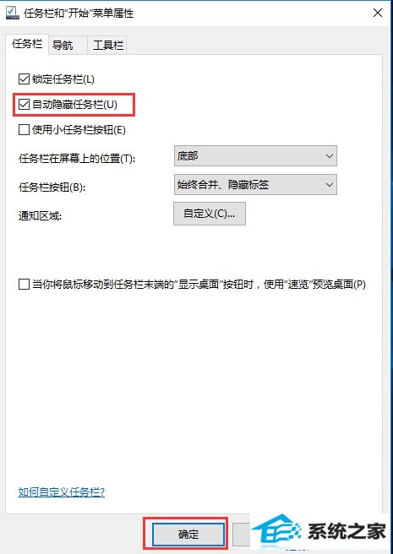Image resolution: width=393 pixels, height=554 pixels.
Task: Close the 任务栏和开始菜单属性 dialog
Action: (378, 13)
